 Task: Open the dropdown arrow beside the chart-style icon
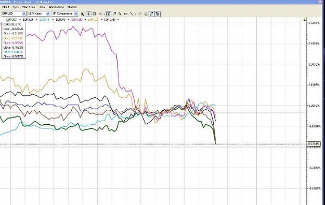[x=104, y=14]
